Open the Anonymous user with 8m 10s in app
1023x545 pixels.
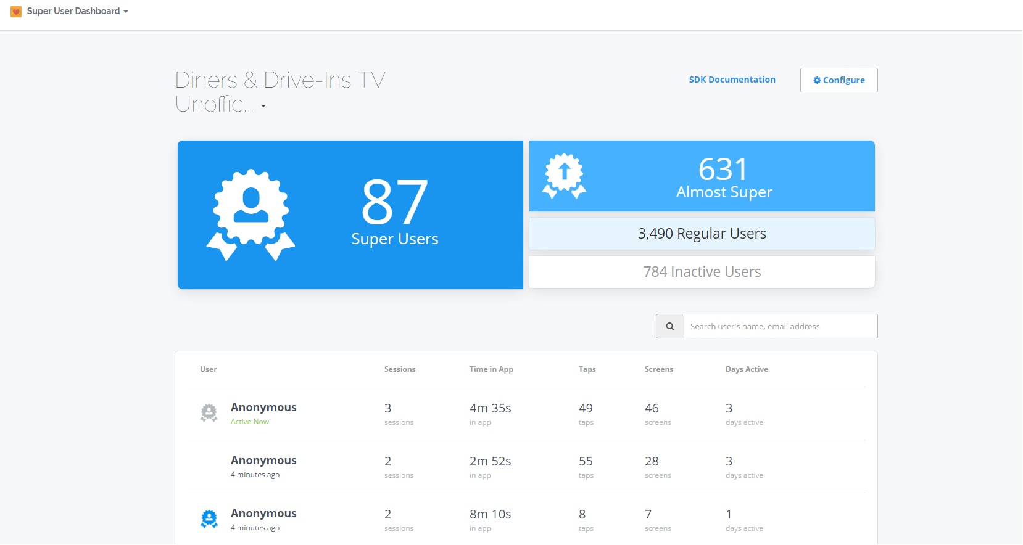pos(263,514)
